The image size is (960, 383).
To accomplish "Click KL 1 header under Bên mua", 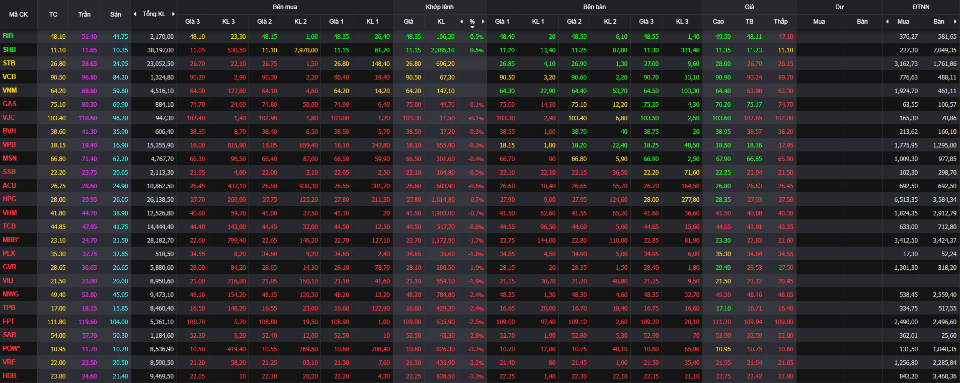I will [372, 22].
